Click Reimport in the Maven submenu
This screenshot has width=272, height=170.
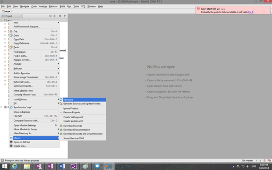pyautogui.click(x=83, y=100)
